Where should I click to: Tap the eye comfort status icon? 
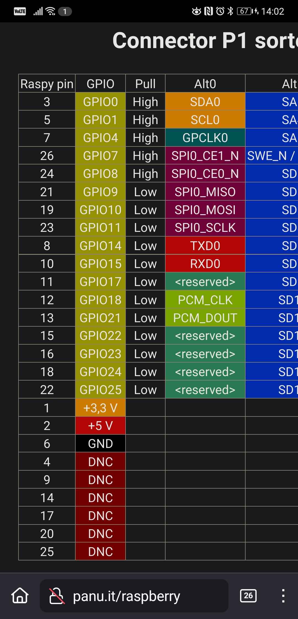tap(196, 11)
